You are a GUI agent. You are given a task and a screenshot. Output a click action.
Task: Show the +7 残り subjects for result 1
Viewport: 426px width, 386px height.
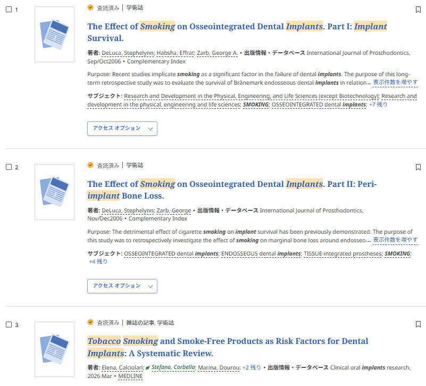378,104
